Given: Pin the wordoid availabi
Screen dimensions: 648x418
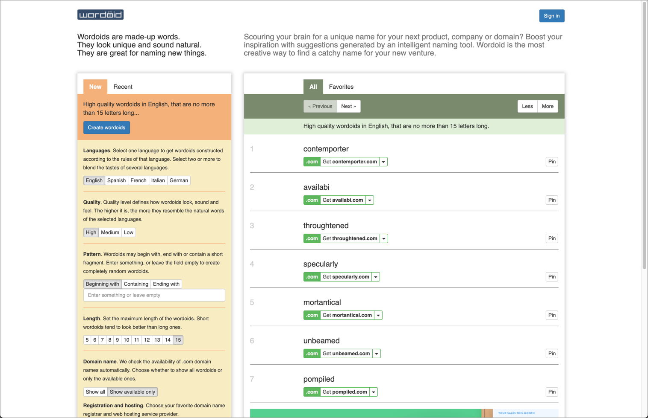Looking at the screenshot, I should pyautogui.click(x=552, y=200).
